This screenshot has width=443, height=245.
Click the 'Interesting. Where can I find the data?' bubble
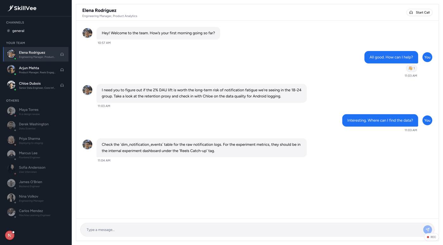(380, 120)
